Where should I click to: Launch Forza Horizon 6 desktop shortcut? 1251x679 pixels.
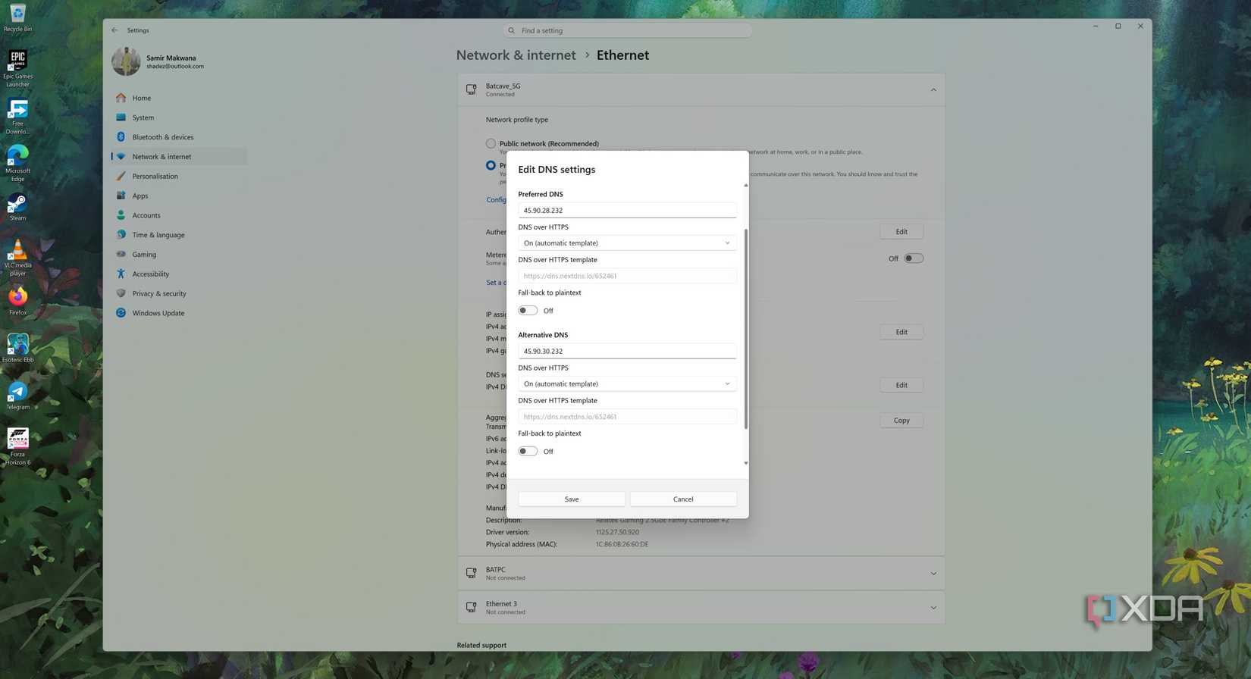(x=17, y=446)
